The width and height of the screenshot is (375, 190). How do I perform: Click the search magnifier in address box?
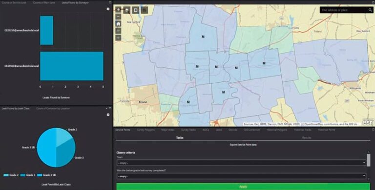click(x=370, y=10)
